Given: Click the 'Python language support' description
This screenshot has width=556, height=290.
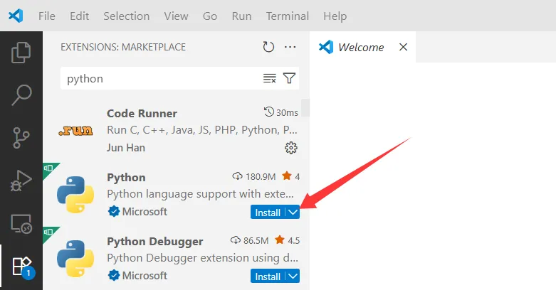Looking at the screenshot, I should 200,193.
